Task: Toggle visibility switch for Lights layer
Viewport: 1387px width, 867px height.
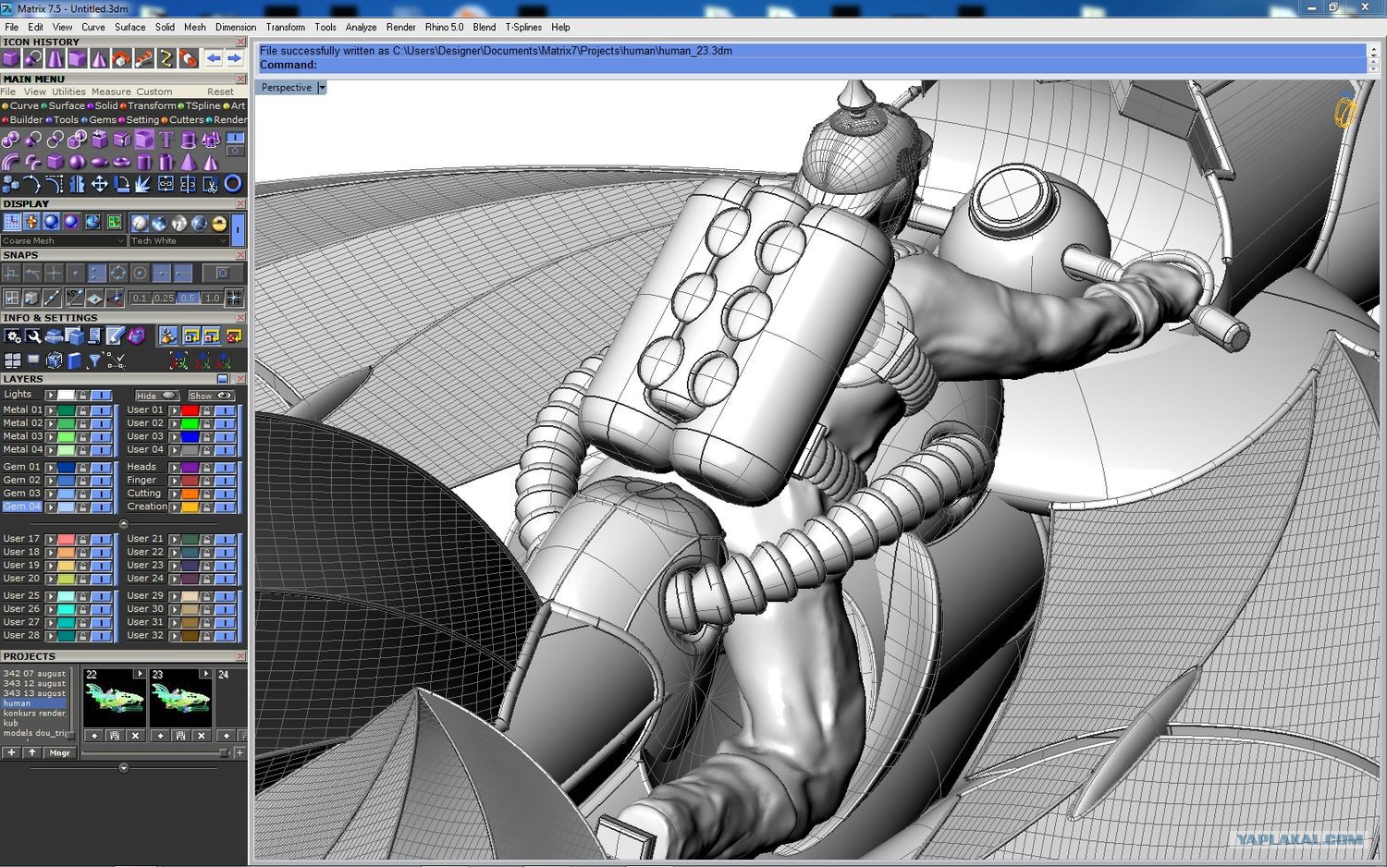Action: [101, 395]
